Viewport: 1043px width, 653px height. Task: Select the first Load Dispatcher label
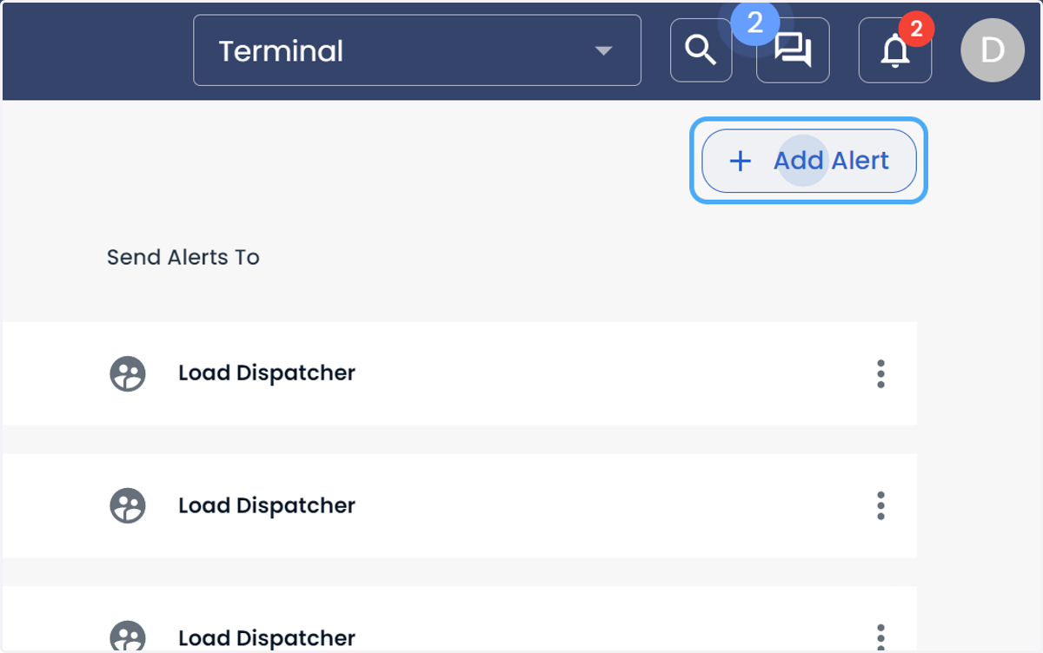pos(267,373)
